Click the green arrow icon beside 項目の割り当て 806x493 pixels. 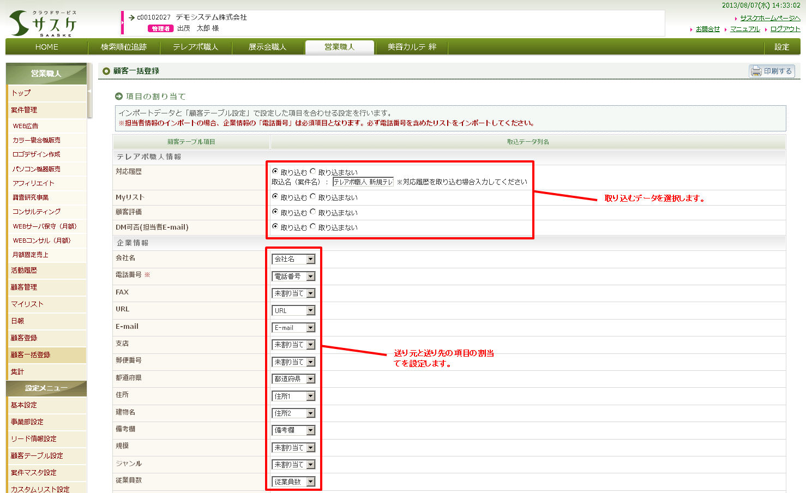pyautogui.click(x=119, y=97)
